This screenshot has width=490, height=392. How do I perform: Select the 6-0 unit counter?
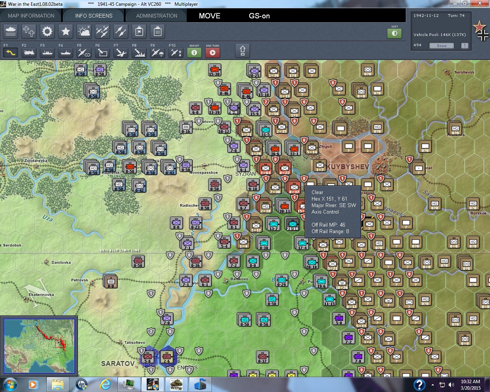point(195,108)
